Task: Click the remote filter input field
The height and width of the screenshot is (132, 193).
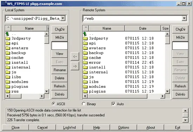Action: click(x=180, y=46)
